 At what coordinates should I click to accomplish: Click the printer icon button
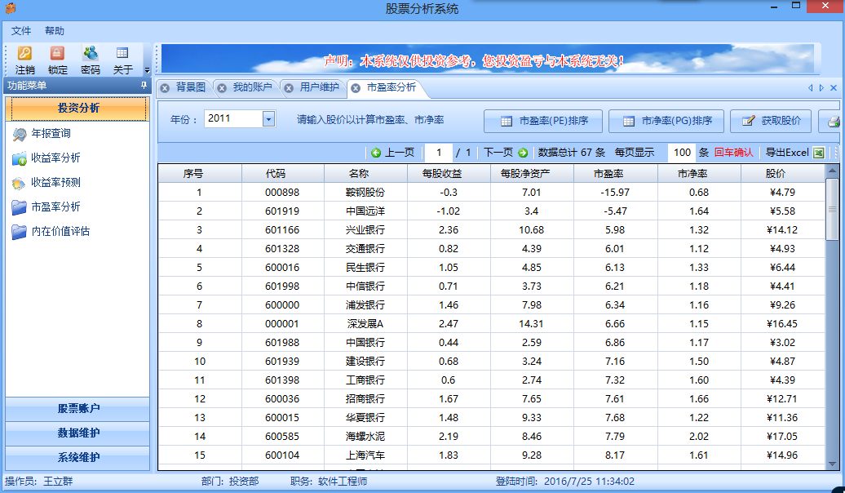click(x=833, y=122)
